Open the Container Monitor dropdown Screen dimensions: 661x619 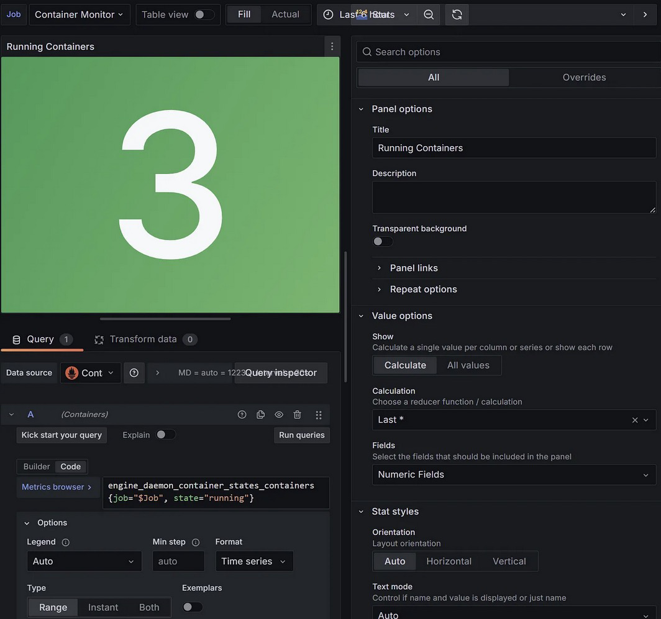(80, 15)
